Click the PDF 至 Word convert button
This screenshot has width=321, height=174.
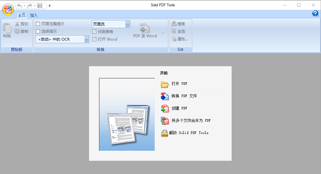(x=145, y=31)
